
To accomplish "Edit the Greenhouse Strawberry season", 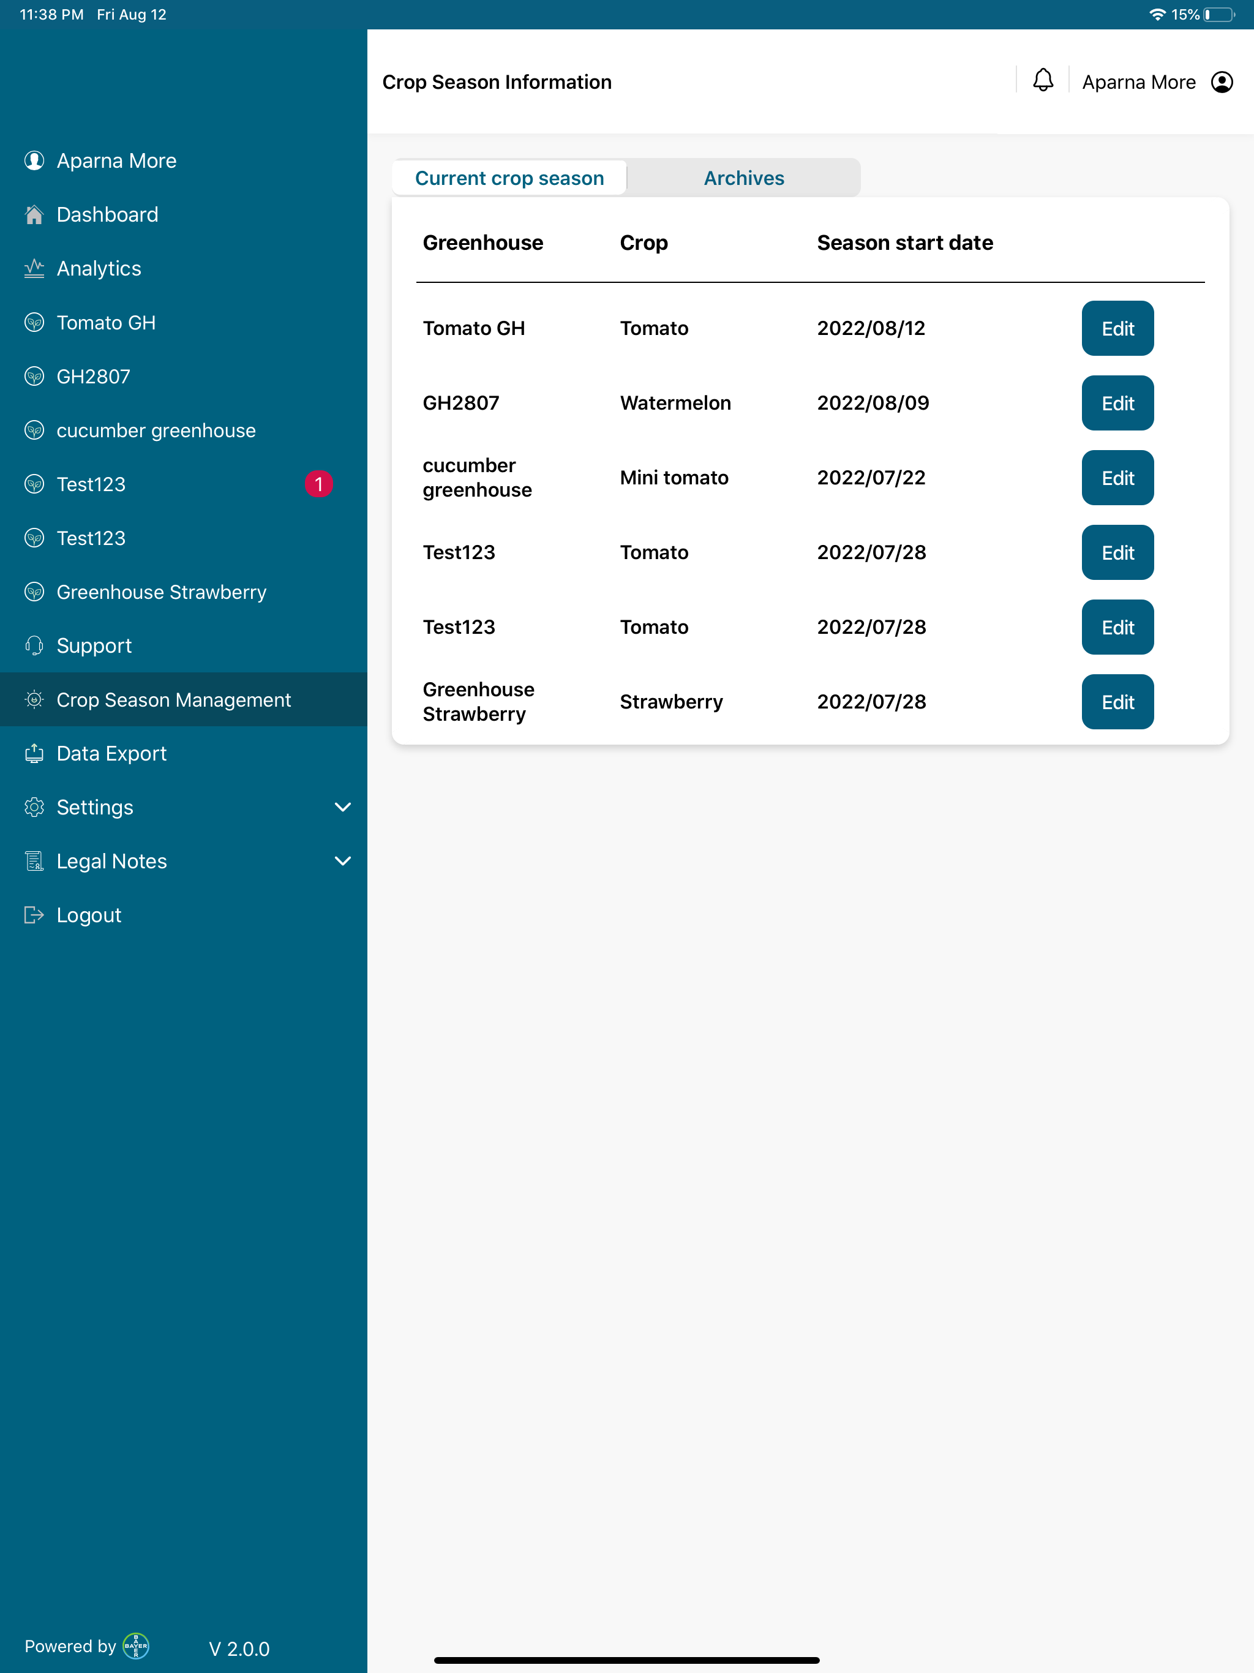I will pyautogui.click(x=1117, y=702).
